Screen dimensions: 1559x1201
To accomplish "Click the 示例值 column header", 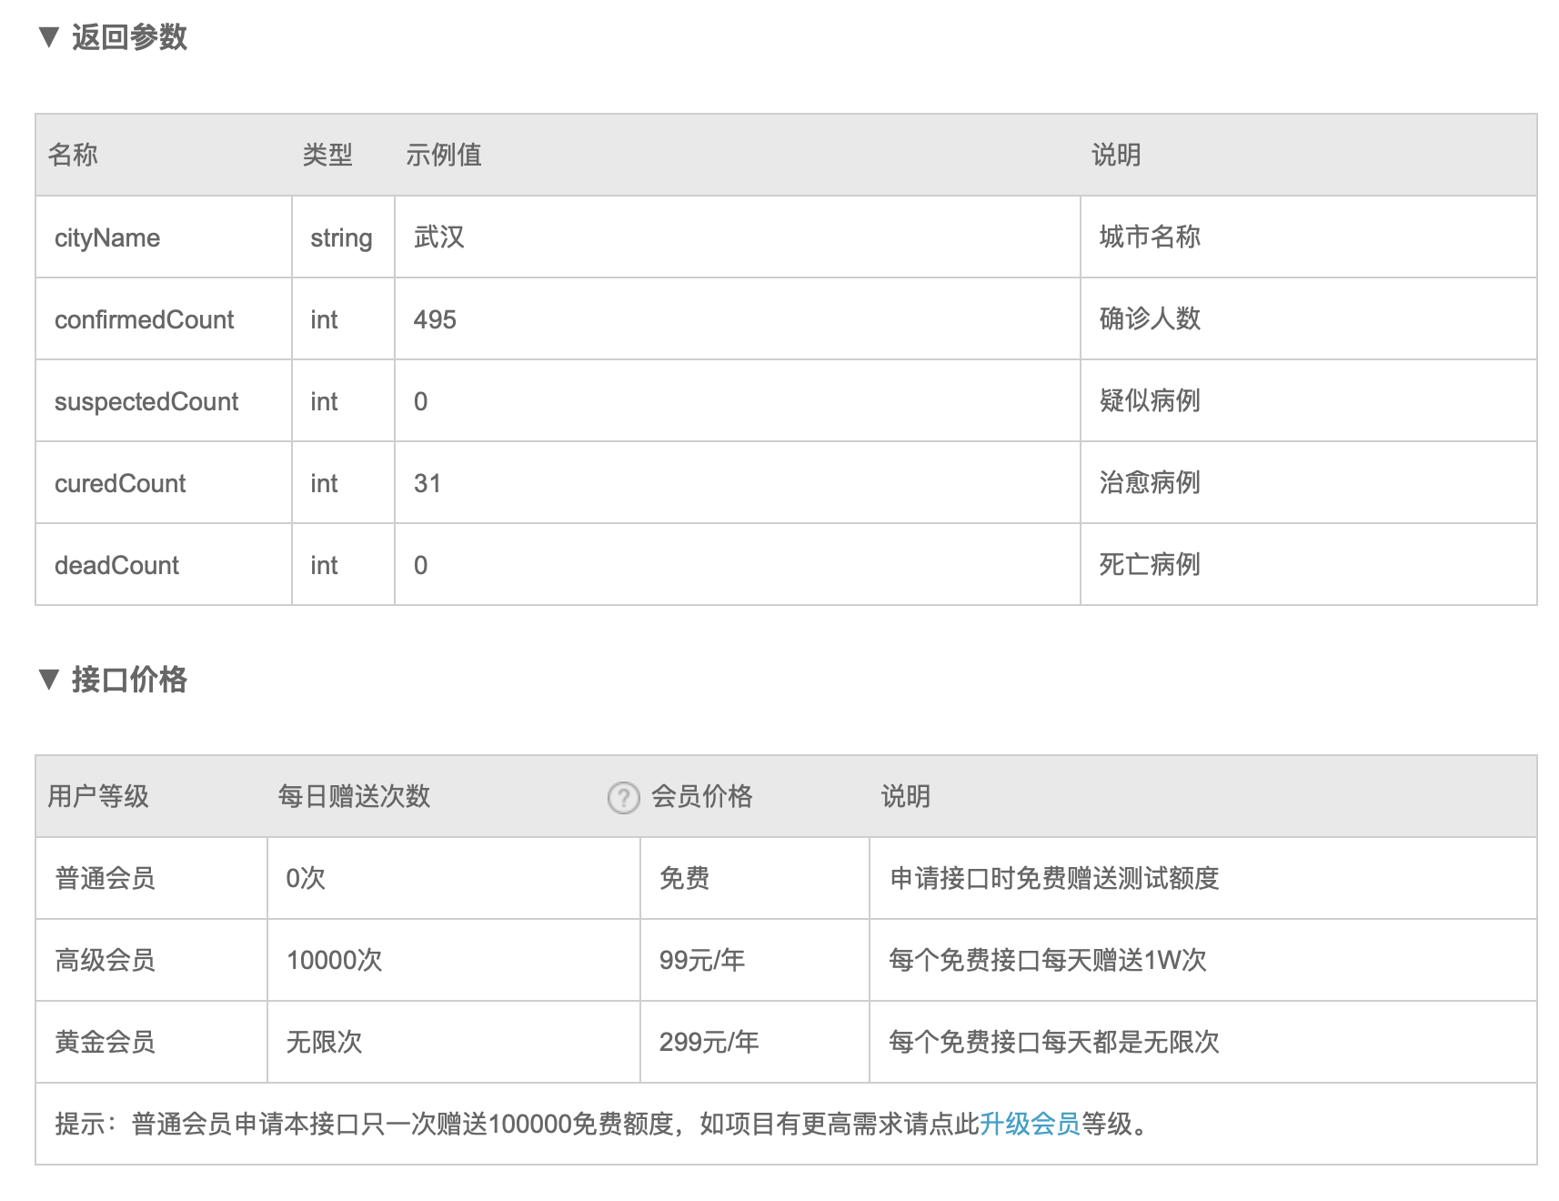I will point(444,155).
